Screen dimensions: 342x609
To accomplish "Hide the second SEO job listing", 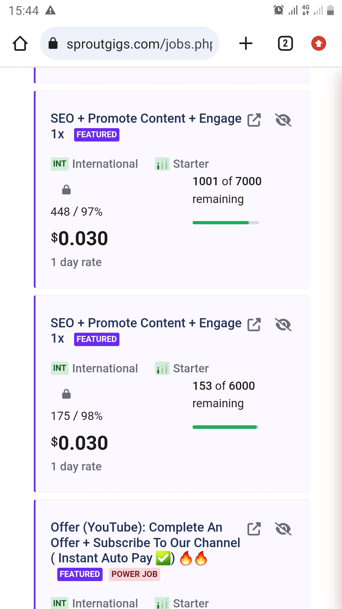I will [x=283, y=324].
